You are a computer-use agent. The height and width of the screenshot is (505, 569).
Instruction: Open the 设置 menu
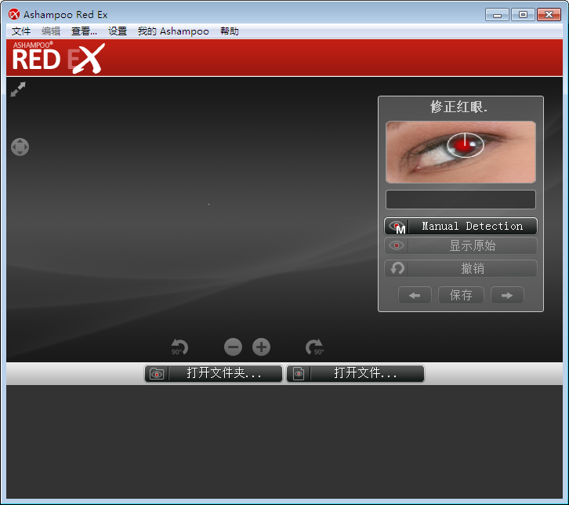pos(118,31)
